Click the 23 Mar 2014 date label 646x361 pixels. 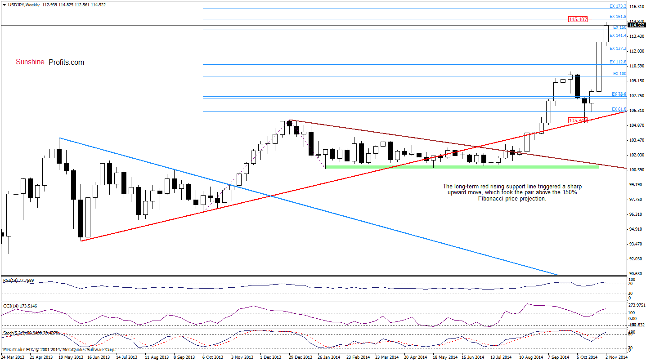tap(387, 357)
